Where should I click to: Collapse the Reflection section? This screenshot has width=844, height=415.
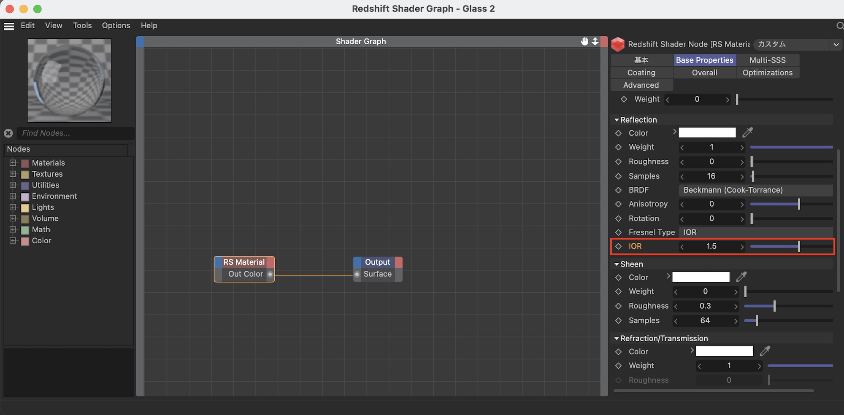click(x=617, y=120)
